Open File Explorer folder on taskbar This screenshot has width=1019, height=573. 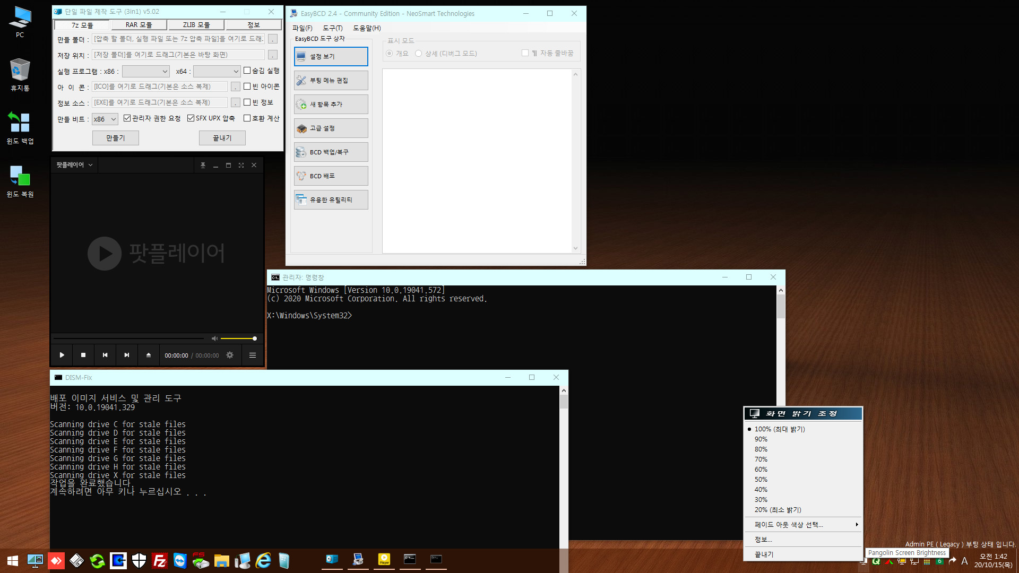click(221, 560)
